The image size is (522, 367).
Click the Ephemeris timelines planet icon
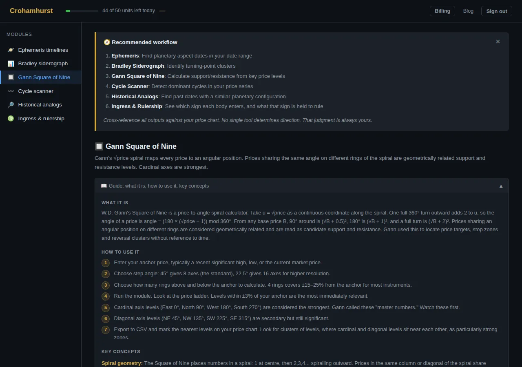pyautogui.click(x=11, y=50)
